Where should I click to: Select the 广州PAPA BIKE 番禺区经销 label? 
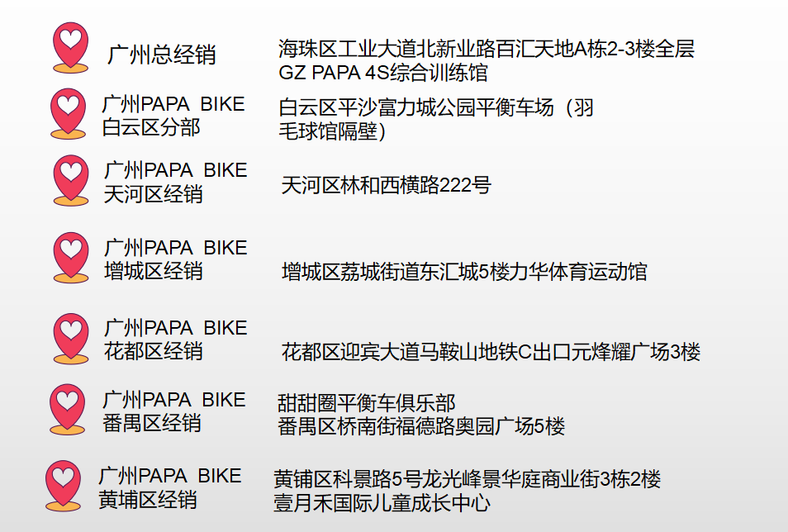point(174,411)
